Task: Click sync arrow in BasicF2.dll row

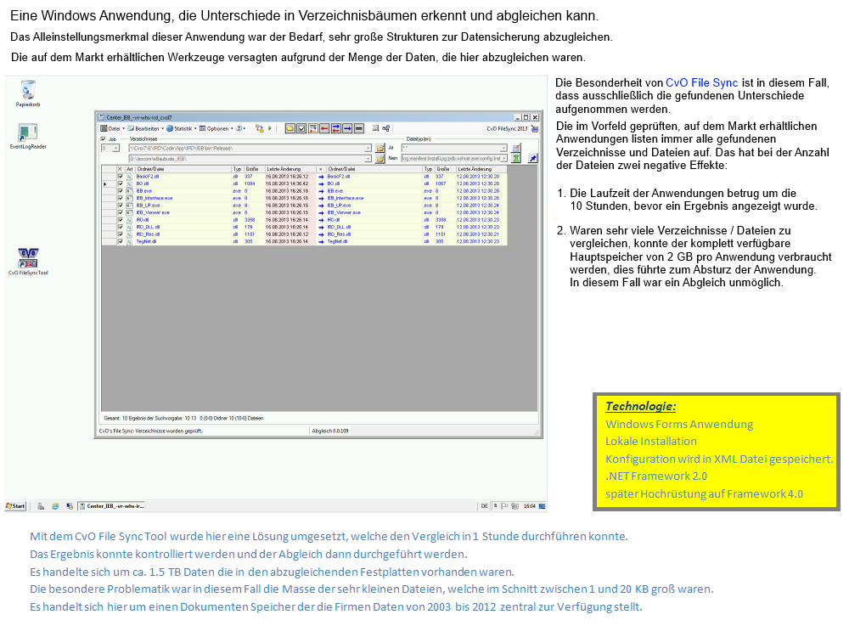Action: coord(321,177)
